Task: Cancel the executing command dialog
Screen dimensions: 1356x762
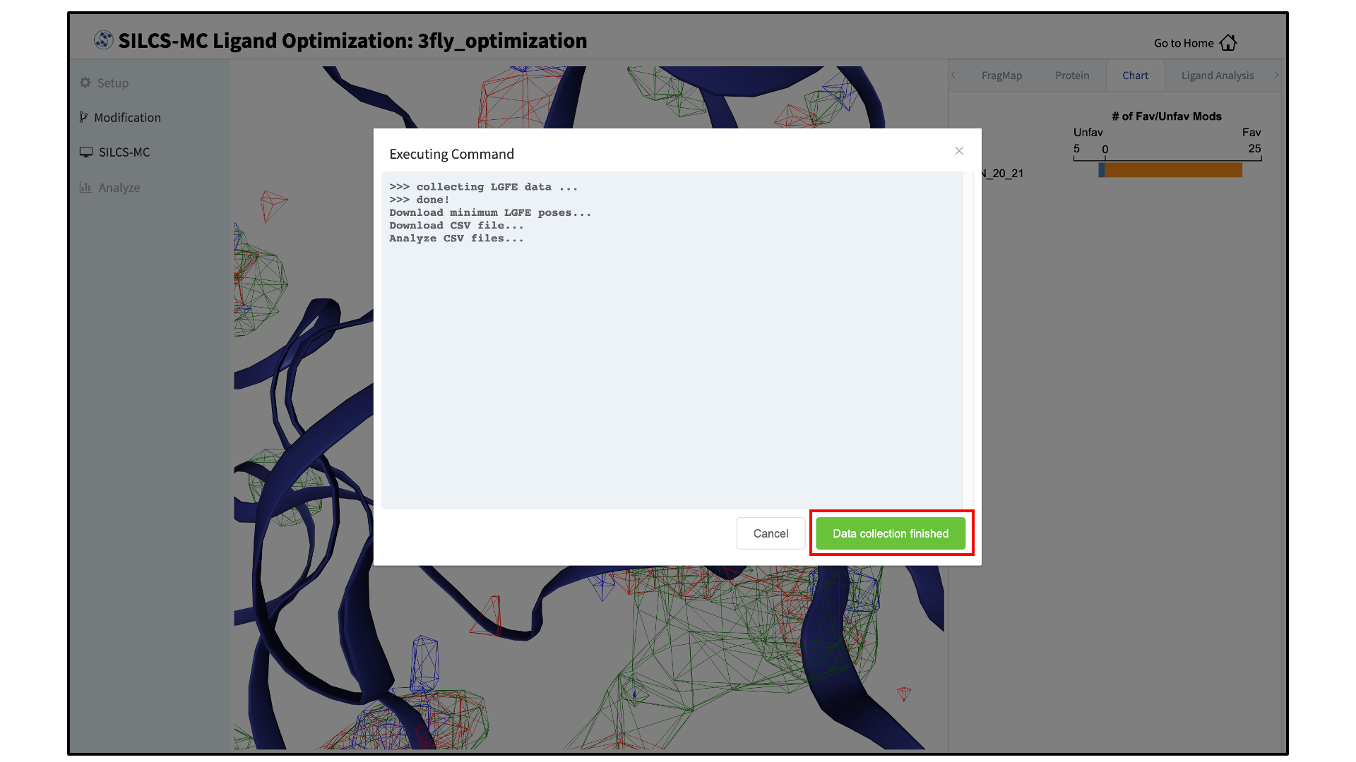Action: tap(771, 533)
